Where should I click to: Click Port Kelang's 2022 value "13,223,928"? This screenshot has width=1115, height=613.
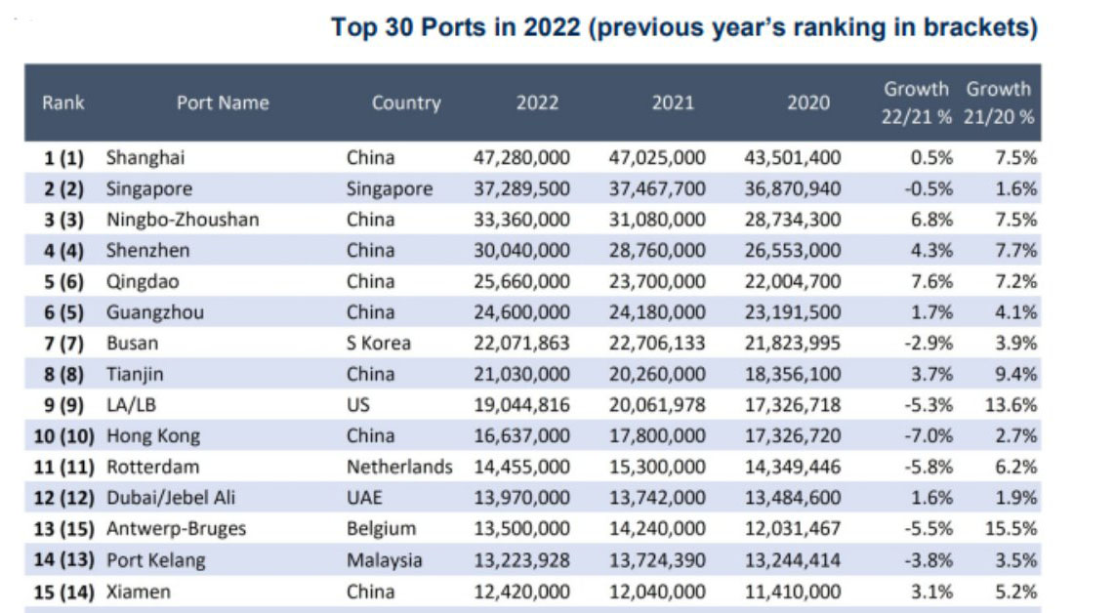(x=522, y=560)
